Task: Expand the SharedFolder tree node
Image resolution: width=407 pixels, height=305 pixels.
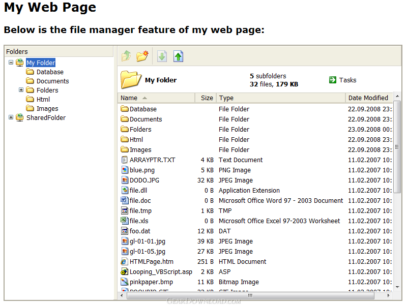Action: click(11, 118)
